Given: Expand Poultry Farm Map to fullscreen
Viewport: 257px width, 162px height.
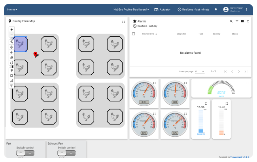Looking at the screenshot, I should [x=123, y=22].
